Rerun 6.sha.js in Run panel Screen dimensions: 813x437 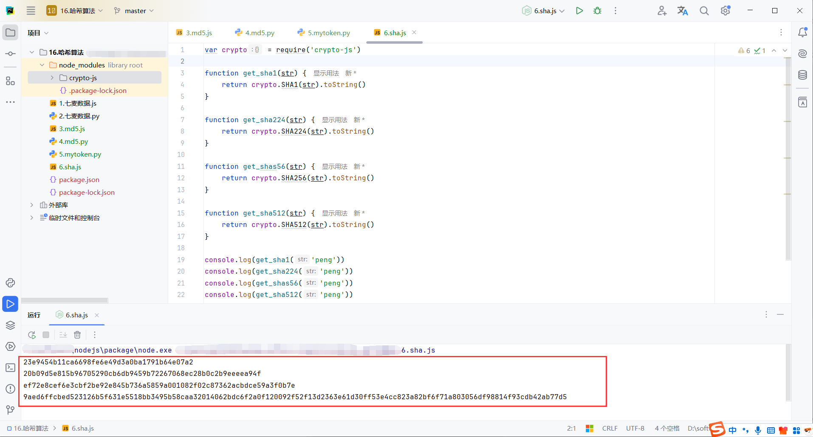[32, 335]
